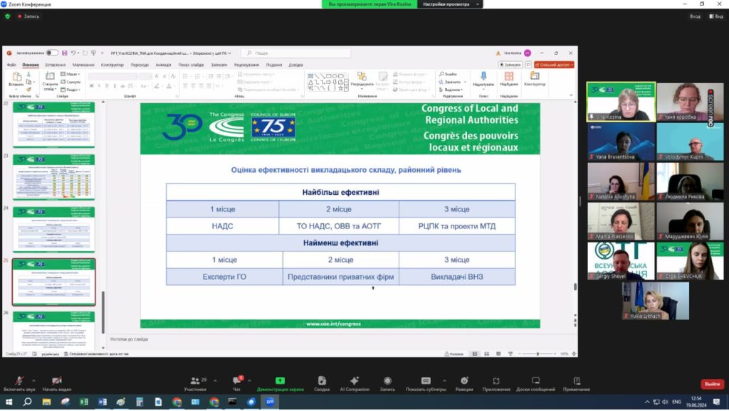Select slide 22 thumbnail

[x=54, y=124]
